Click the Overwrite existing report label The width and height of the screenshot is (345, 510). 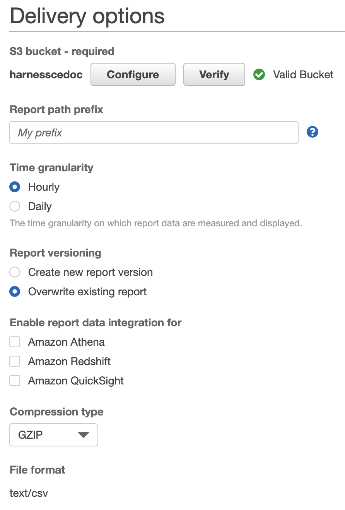87,292
